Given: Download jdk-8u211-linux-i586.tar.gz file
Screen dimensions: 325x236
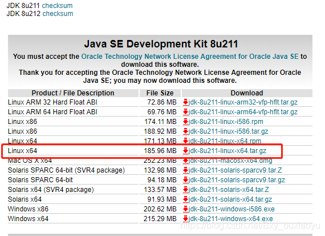Looking at the screenshot, I should pyautogui.click(x=229, y=131).
